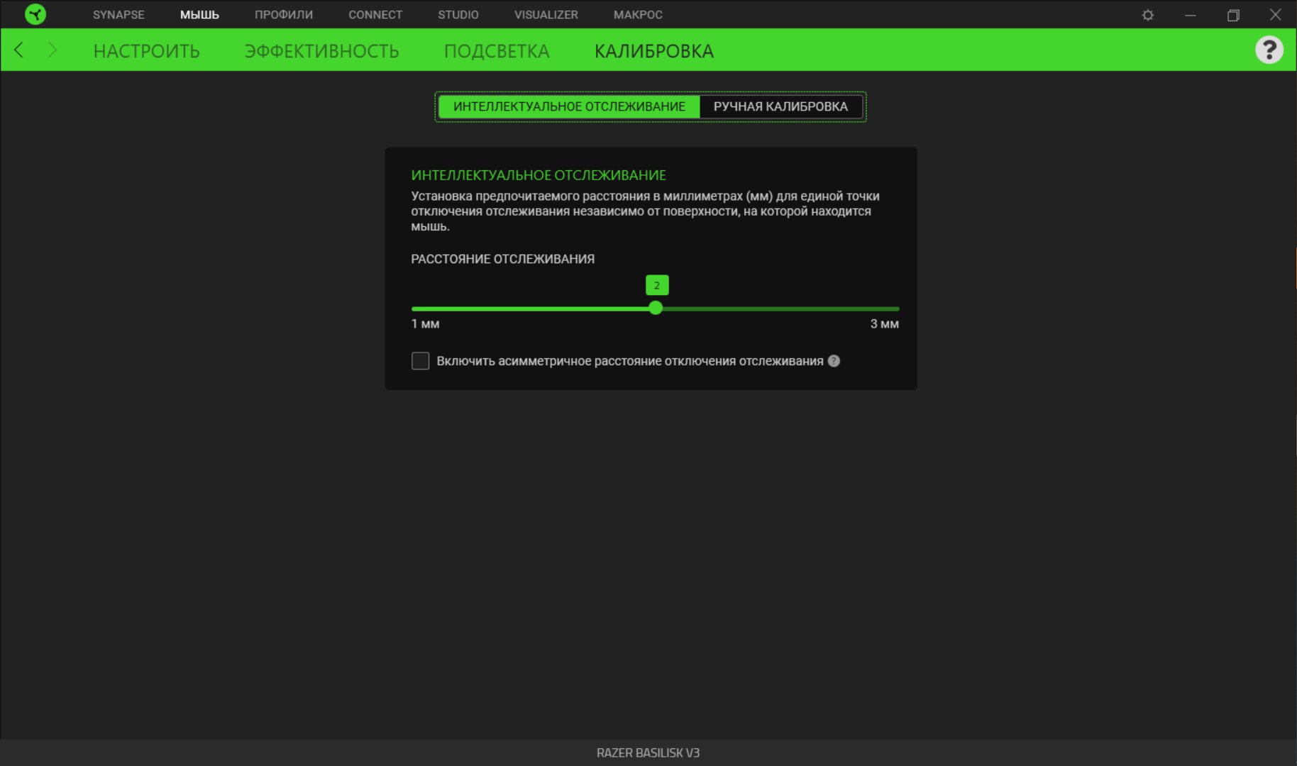Select ИНТЕЛЛЕКТУАЛЬНОЕ ОТСЛЕЖИВАНИЕ mode button
Image resolution: width=1297 pixels, height=766 pixels.
(569, 106)
